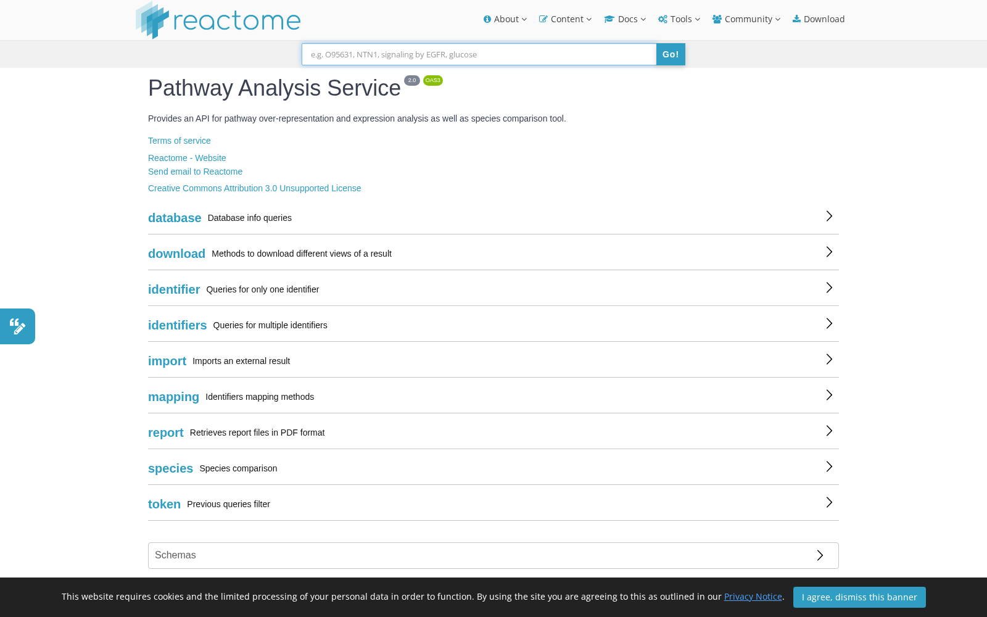
Task: Click 'Database info queries' description
Action: (x=250, y=218)
